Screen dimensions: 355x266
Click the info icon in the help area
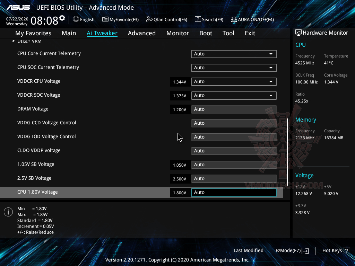pos(8,212)
